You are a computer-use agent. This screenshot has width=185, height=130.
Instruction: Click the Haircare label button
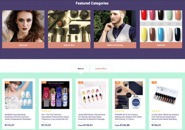pyautogui.click(x=23, y=45)
